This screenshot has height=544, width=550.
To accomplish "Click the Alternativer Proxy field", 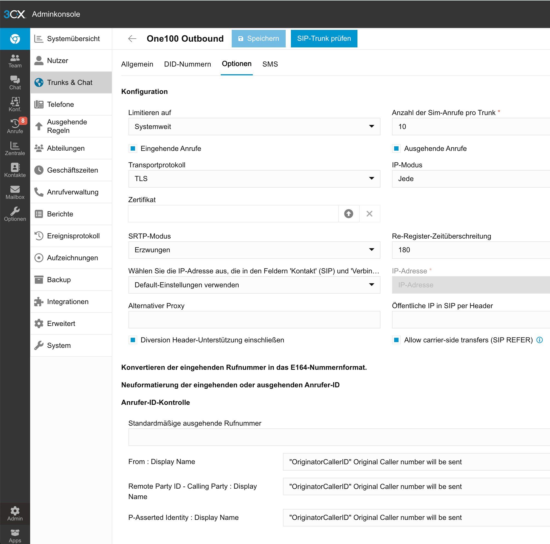I will click(254, 320).
